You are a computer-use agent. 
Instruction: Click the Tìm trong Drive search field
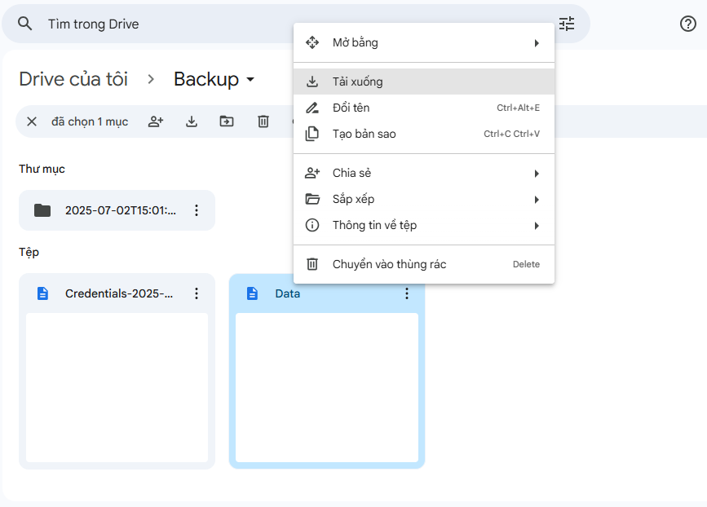point(296,24)
